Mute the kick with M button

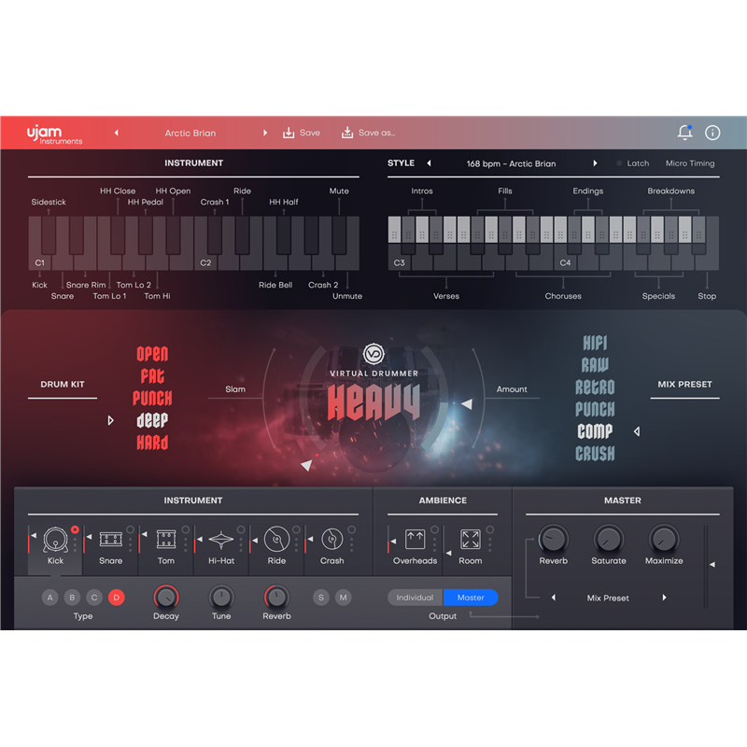[343, 598]
